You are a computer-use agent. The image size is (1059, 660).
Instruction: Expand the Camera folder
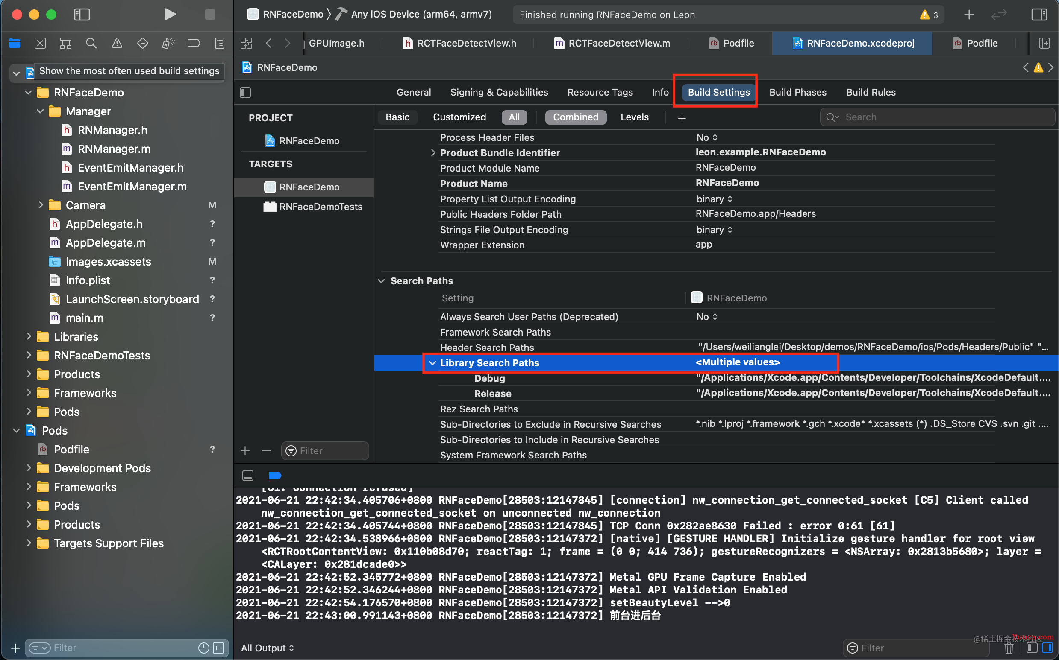pos(40,205)
